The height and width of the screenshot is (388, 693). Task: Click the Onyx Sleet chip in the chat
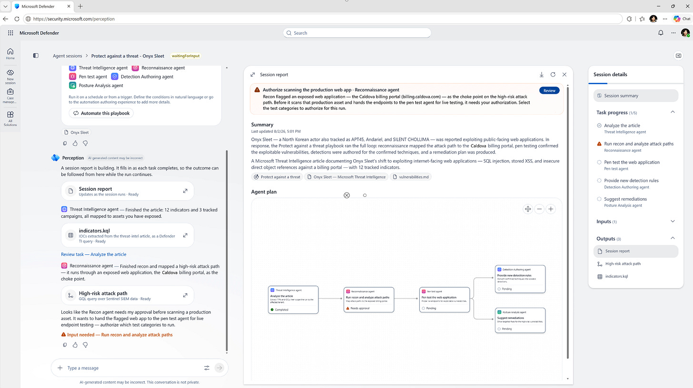[x=76, y=133]
